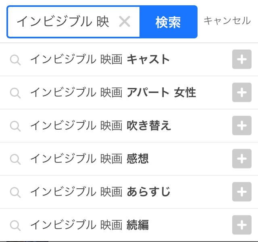Screen dimensions: 258x242
Task: Choose suggestion インビジブル 映画 吹き替え
Action: click(x=101, y=126)
